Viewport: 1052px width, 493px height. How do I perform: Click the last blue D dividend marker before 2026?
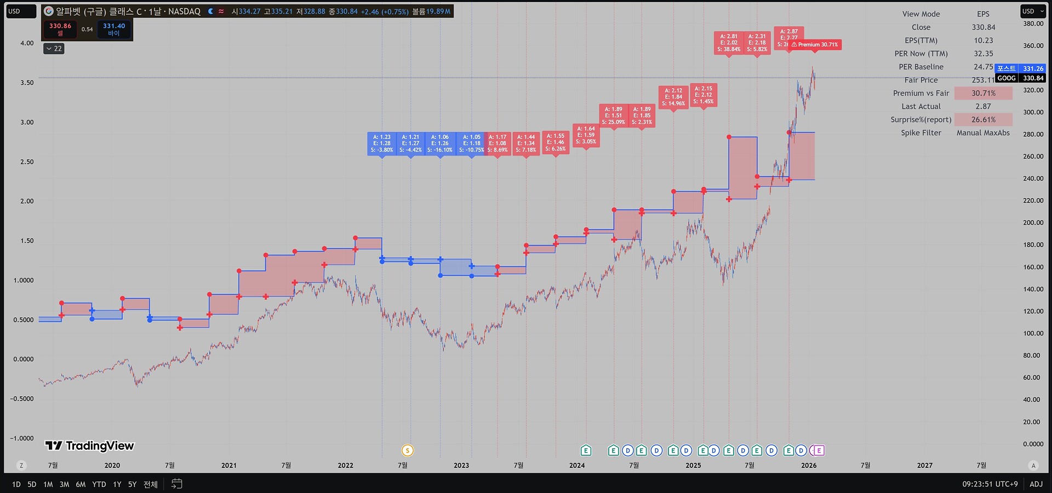801,450
